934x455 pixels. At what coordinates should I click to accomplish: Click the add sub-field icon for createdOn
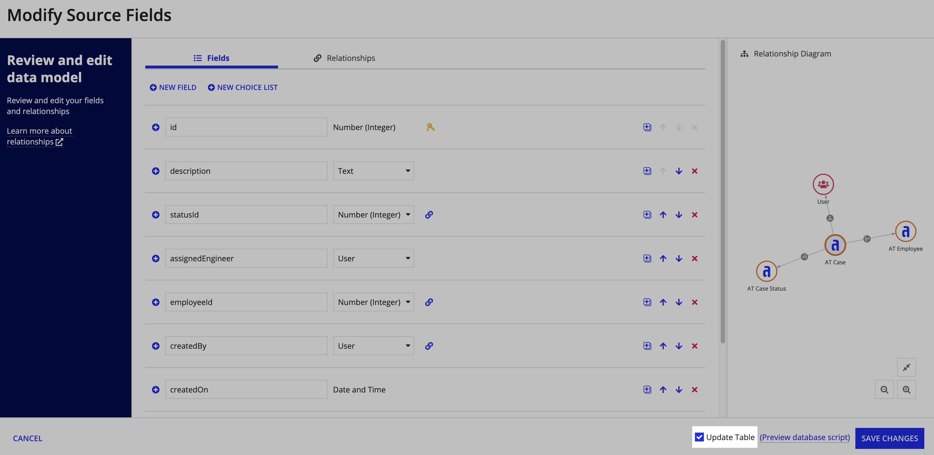point(647,389)
